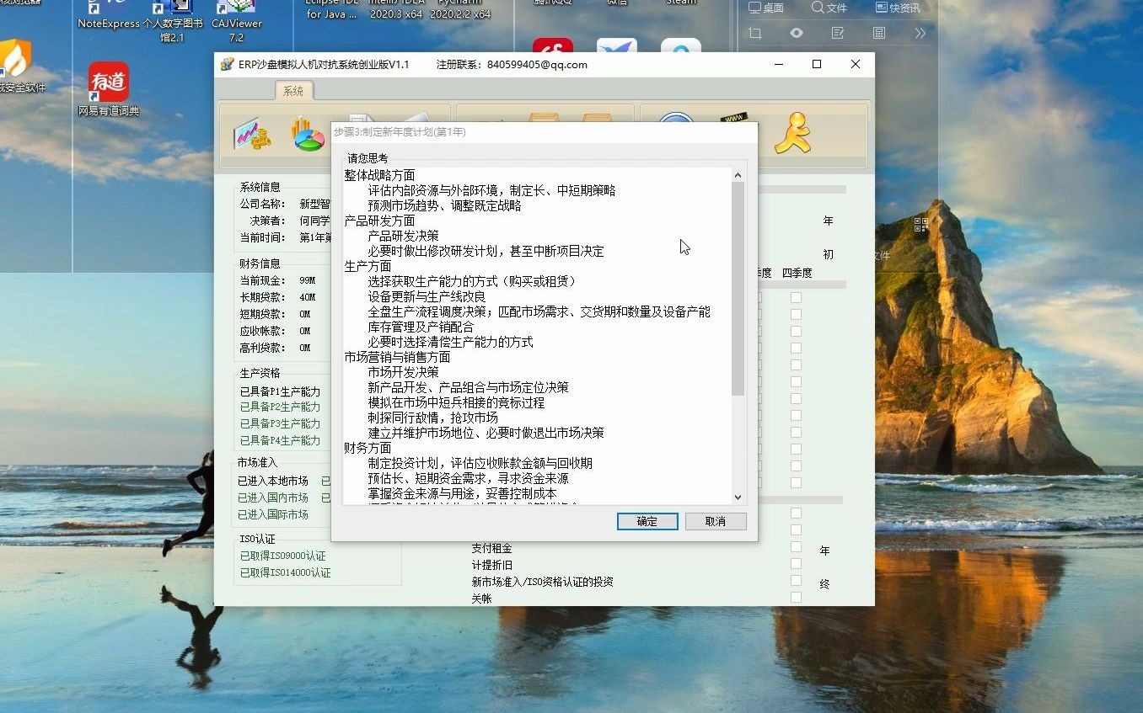Tick the 新市场准入/ISO资格认证的投资 checkbox

[796, 581]
